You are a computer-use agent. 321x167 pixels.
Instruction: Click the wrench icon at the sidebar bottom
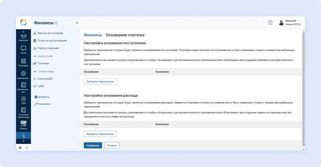point(27,148)
